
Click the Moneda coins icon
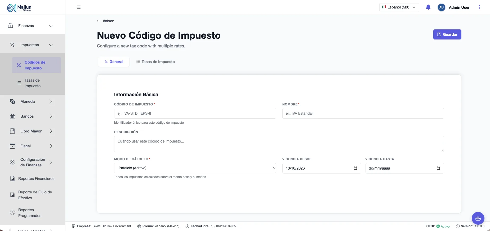[x=12, y=101]
